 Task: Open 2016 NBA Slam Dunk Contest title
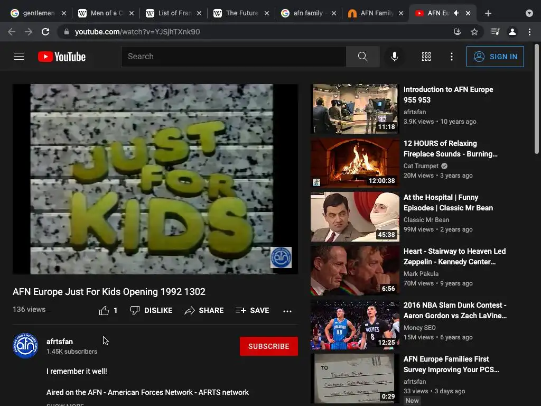(x=455, y=310)
